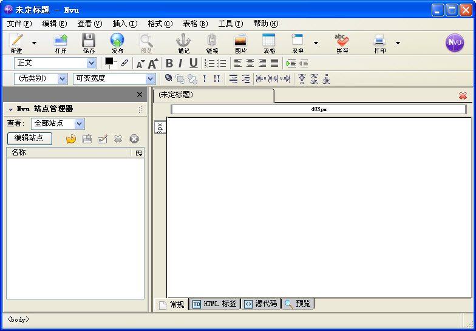The width and height of the screenshot is (476, 331).
Task: Click the 名称 column header
Action: point(68,153)
